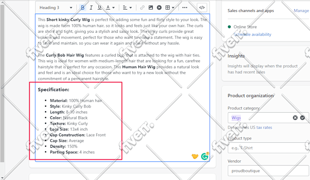Open the Heading 3 paragraph style dropdown
This screenshot has height=180, width=310.
(56, 7)
